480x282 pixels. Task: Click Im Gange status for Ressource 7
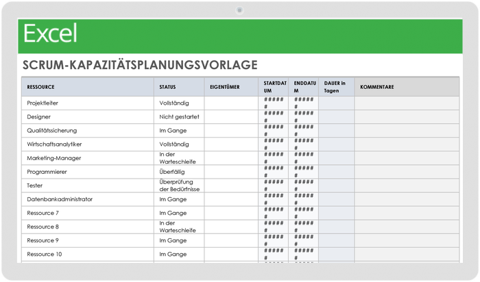[x=179, y=214]
